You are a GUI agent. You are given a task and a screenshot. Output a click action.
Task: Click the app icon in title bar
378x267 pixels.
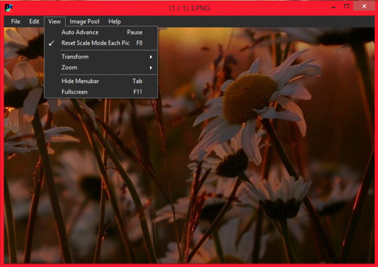point(9,8)
